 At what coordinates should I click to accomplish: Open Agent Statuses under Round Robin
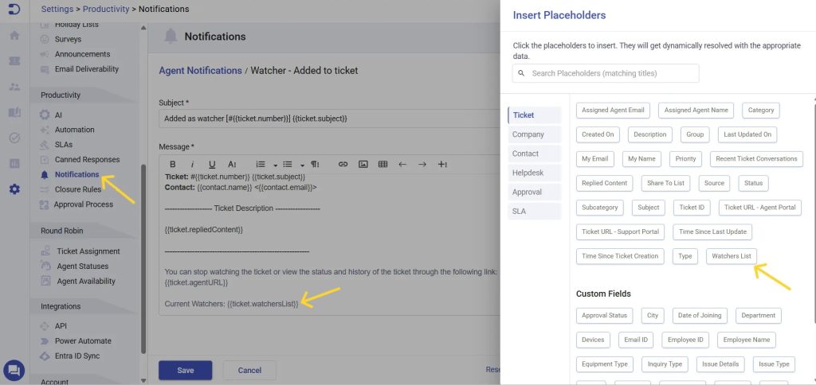point(82,266)
